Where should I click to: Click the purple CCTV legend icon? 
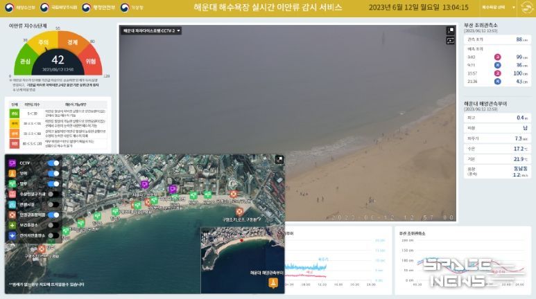tap(12, 163)
